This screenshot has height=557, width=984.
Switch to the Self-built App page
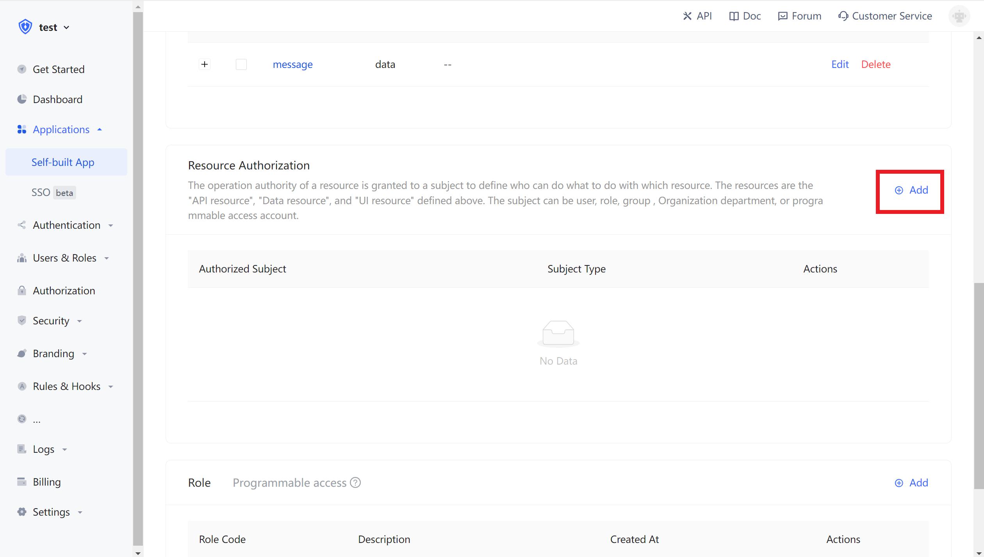[63, 162]
